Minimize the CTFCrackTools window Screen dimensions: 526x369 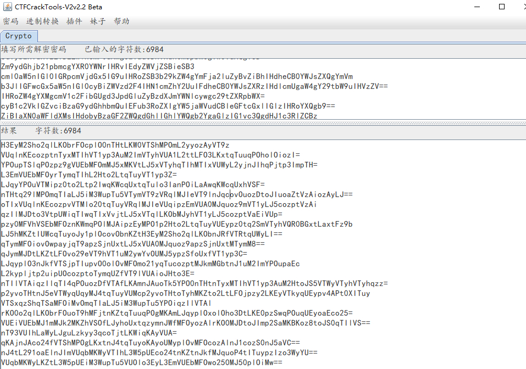(477, 7)
